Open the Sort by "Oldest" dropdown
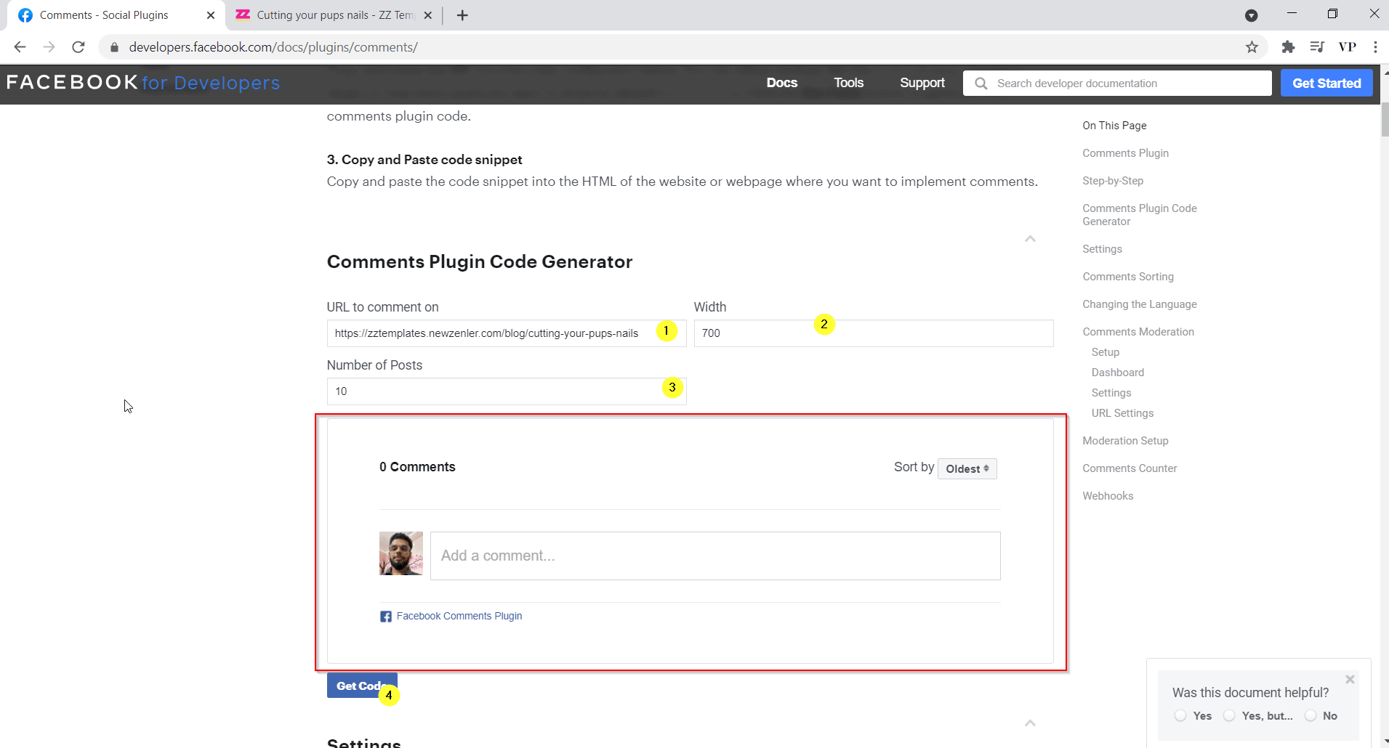This screenshot has height=748, width=1389. click(x=967, y=468)
